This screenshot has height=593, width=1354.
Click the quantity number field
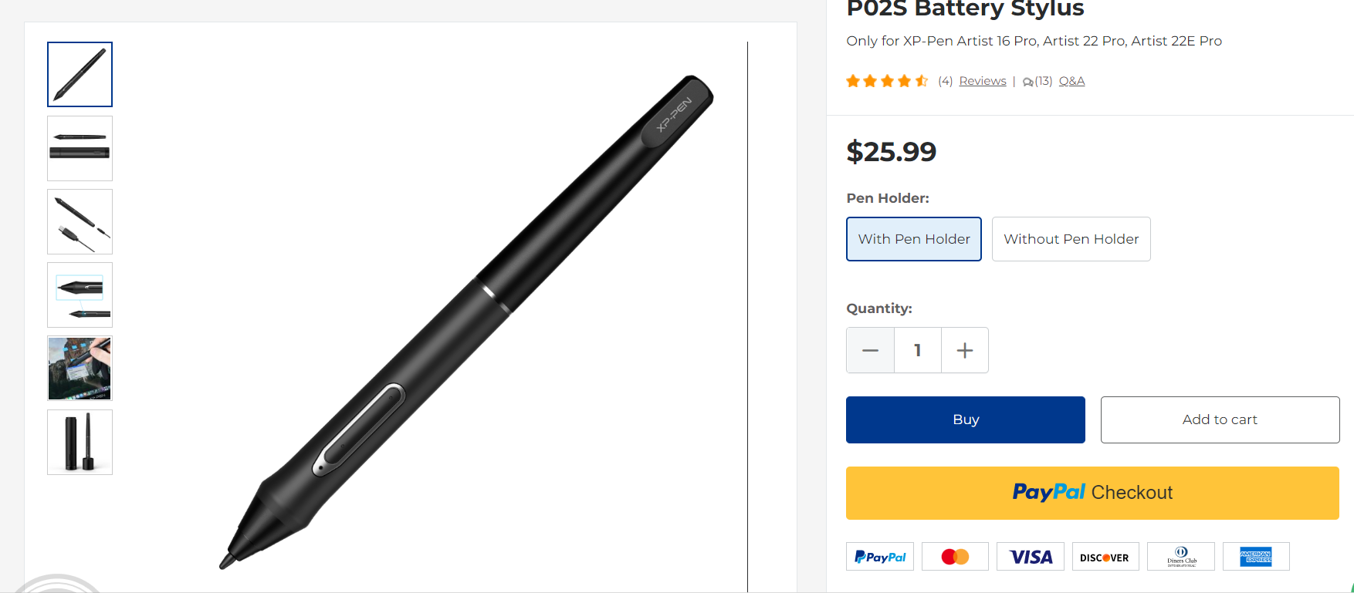click(x=917, y=350)
